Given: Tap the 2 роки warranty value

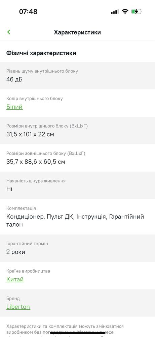Looking at the screenshot, I should (15, 252).
